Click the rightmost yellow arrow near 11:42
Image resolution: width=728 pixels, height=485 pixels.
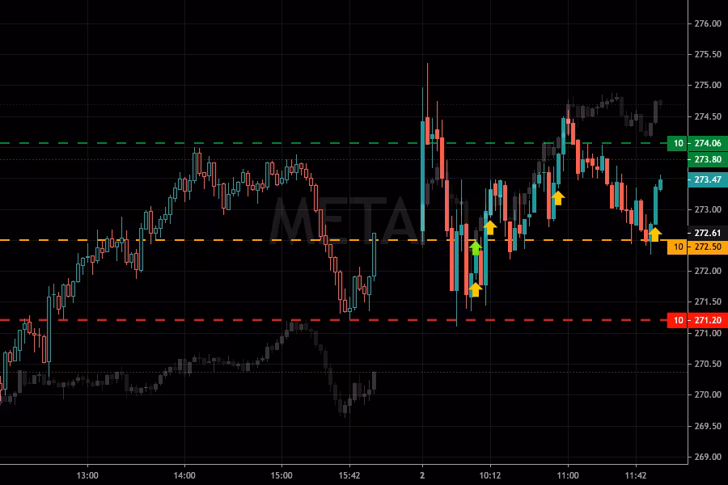coord(654,234)
